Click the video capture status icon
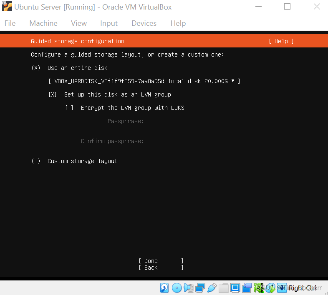The width and height of the screenshot is (328, 295). [247, 288]
